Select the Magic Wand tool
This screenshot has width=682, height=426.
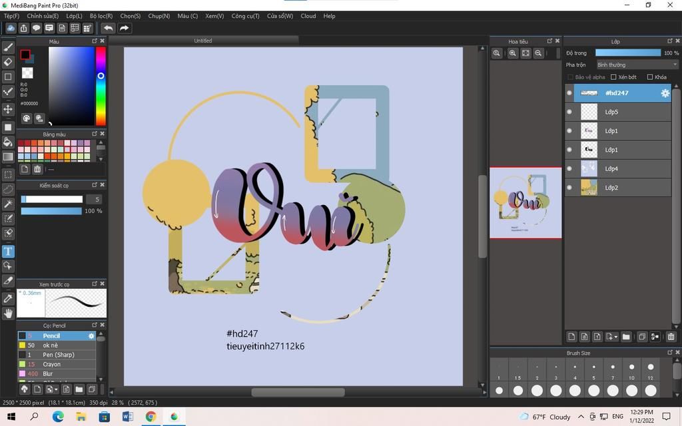pos(8,204)
